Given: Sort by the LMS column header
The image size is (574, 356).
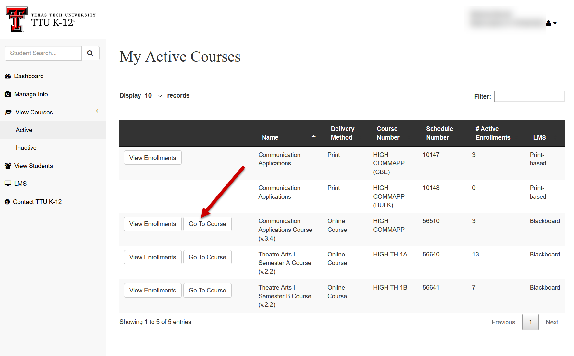Looking at the screenshot, I should coord(540,137).
